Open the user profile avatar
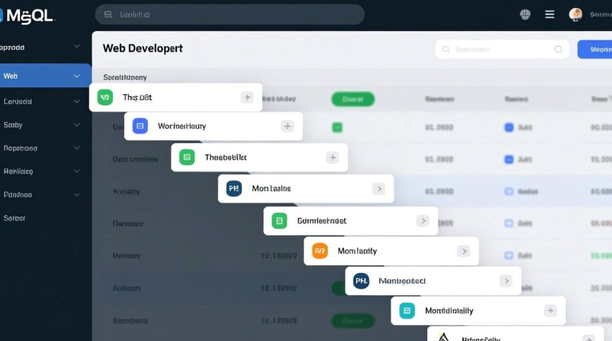Screen dimensions: 612x341 tap(576, 15)
